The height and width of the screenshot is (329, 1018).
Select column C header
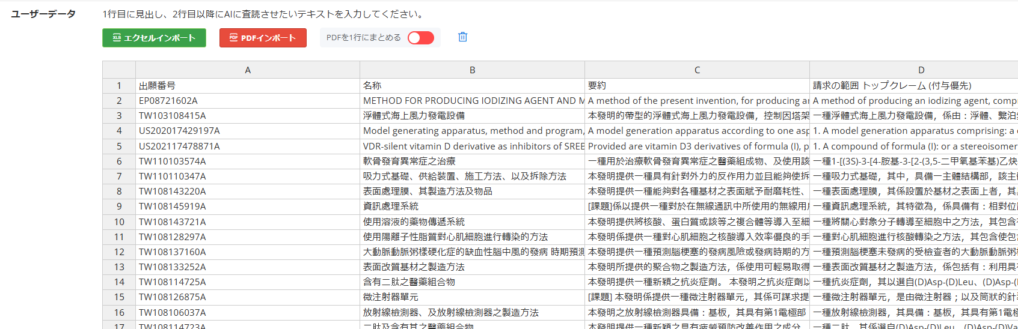(697, 70)
